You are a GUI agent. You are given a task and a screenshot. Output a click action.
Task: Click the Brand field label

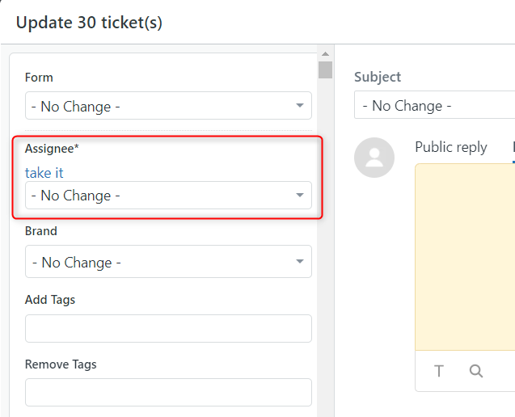tap(41, 231)
